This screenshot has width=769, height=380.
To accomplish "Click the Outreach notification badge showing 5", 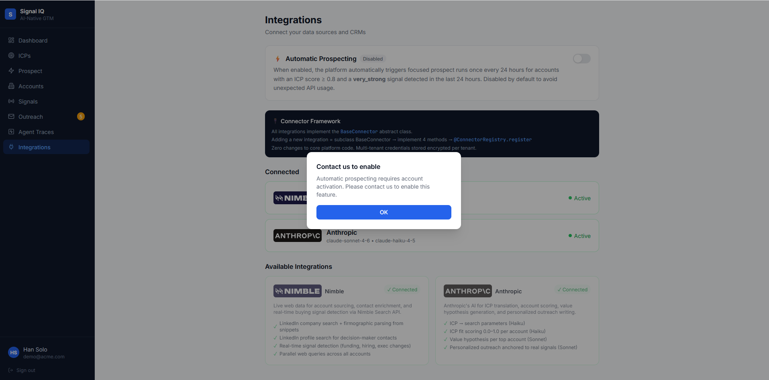I will point(81,116).
